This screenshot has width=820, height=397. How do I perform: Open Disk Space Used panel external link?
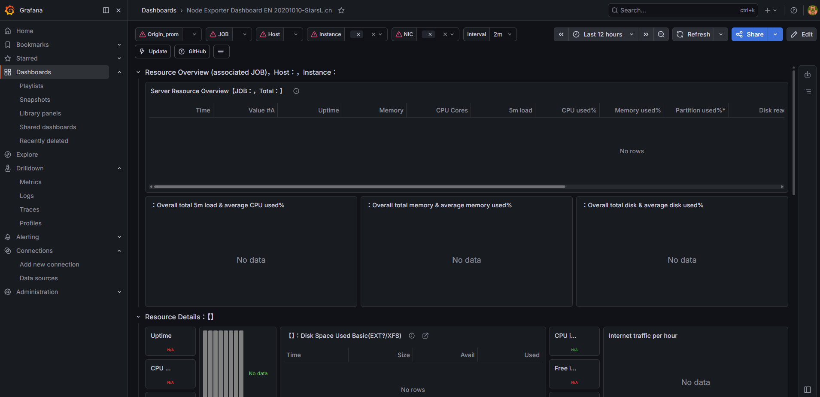tap(425, 336)
